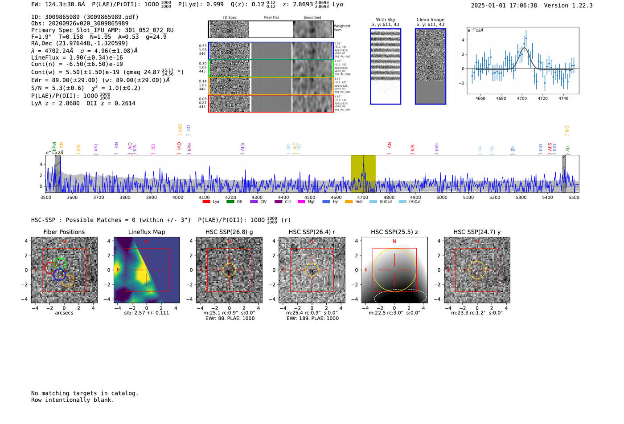Click the green OII legend swatch
Viewport: 624px width, 424px height.
click(x=230, y=202)
